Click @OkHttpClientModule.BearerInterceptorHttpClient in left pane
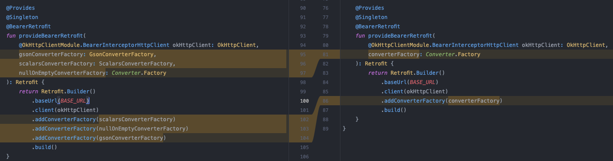613x161 pixels. (x=94, y=45)
